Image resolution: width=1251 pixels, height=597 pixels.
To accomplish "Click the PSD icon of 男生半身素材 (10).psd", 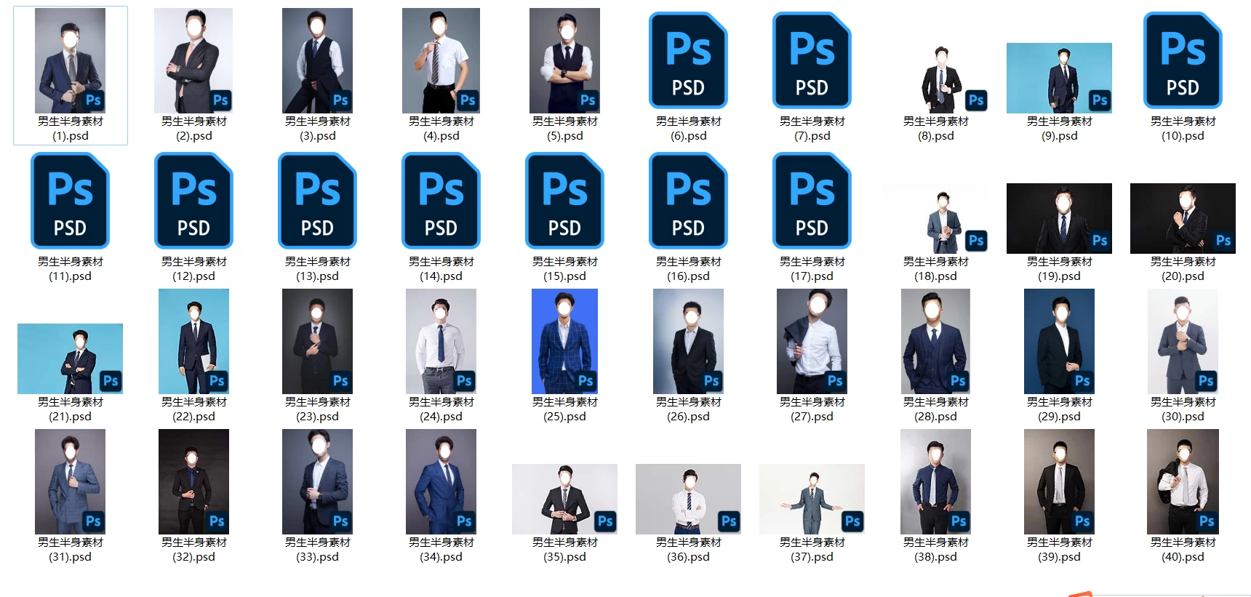I will click(x=1183, y=60).
